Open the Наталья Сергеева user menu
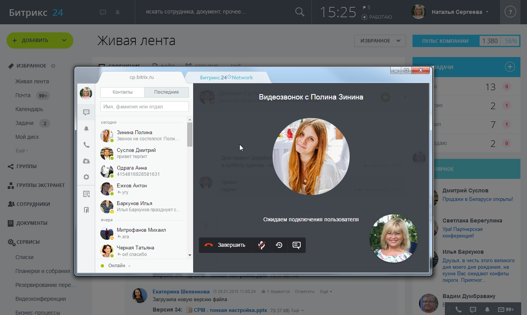The width and height of the screenshot is (527, 315). click(x=450, y=12)
